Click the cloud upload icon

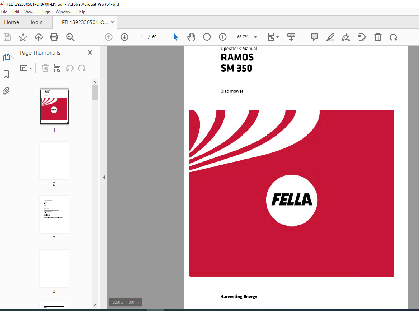point(39,37)
